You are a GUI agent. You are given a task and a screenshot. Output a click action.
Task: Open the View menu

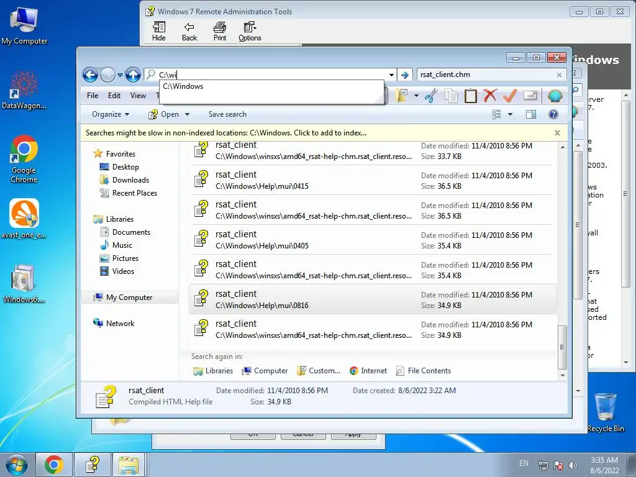coord(138,96)
